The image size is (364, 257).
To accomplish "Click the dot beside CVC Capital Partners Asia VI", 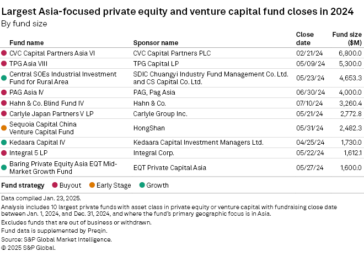I will (4, 53).
